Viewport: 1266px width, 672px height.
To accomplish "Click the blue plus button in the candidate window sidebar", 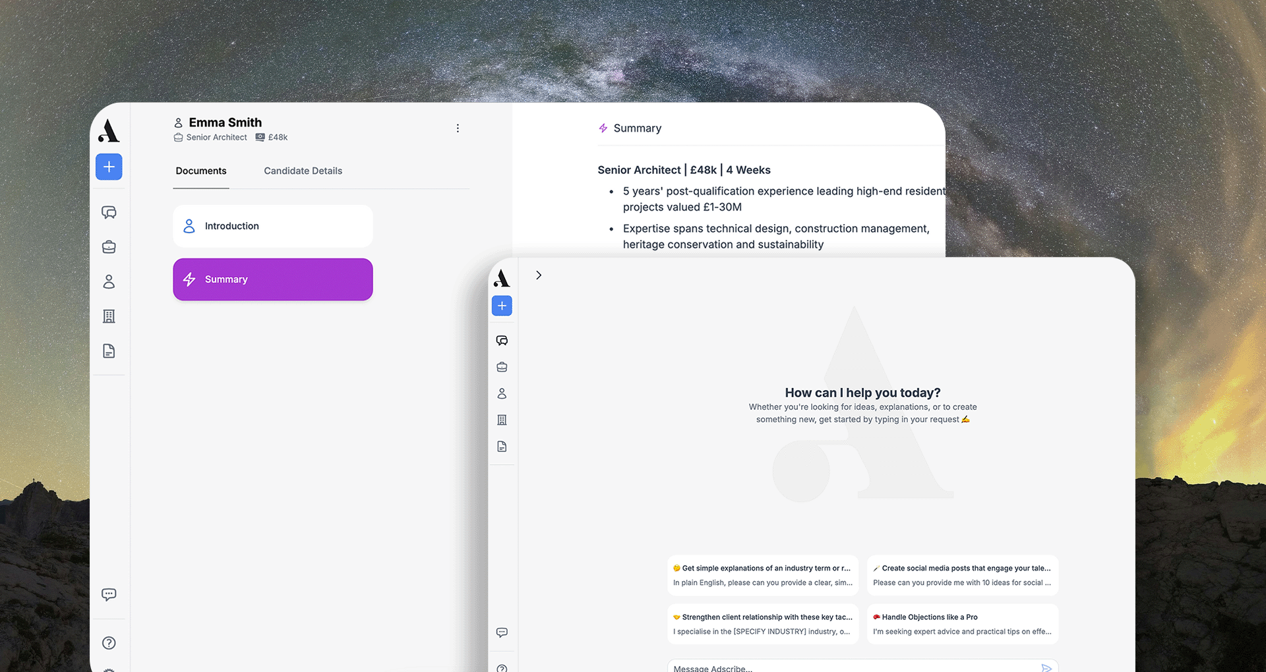I will coord(109,167).
